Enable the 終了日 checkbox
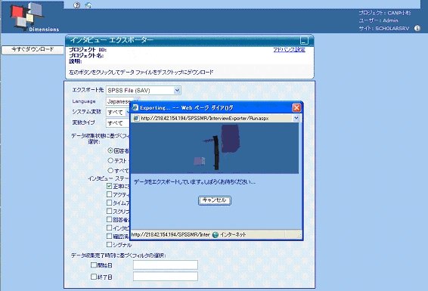The image size is (428, 291). 94,277
